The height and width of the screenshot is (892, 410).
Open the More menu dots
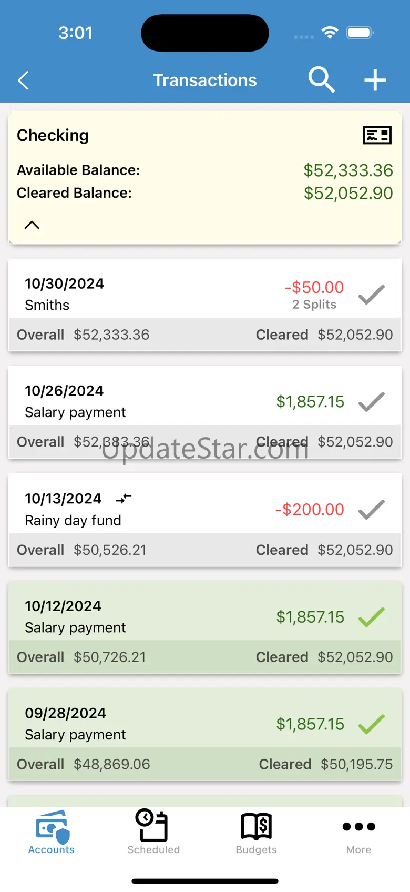358,832
